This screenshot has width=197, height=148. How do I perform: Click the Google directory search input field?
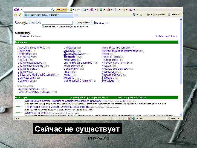coord(57,23)
